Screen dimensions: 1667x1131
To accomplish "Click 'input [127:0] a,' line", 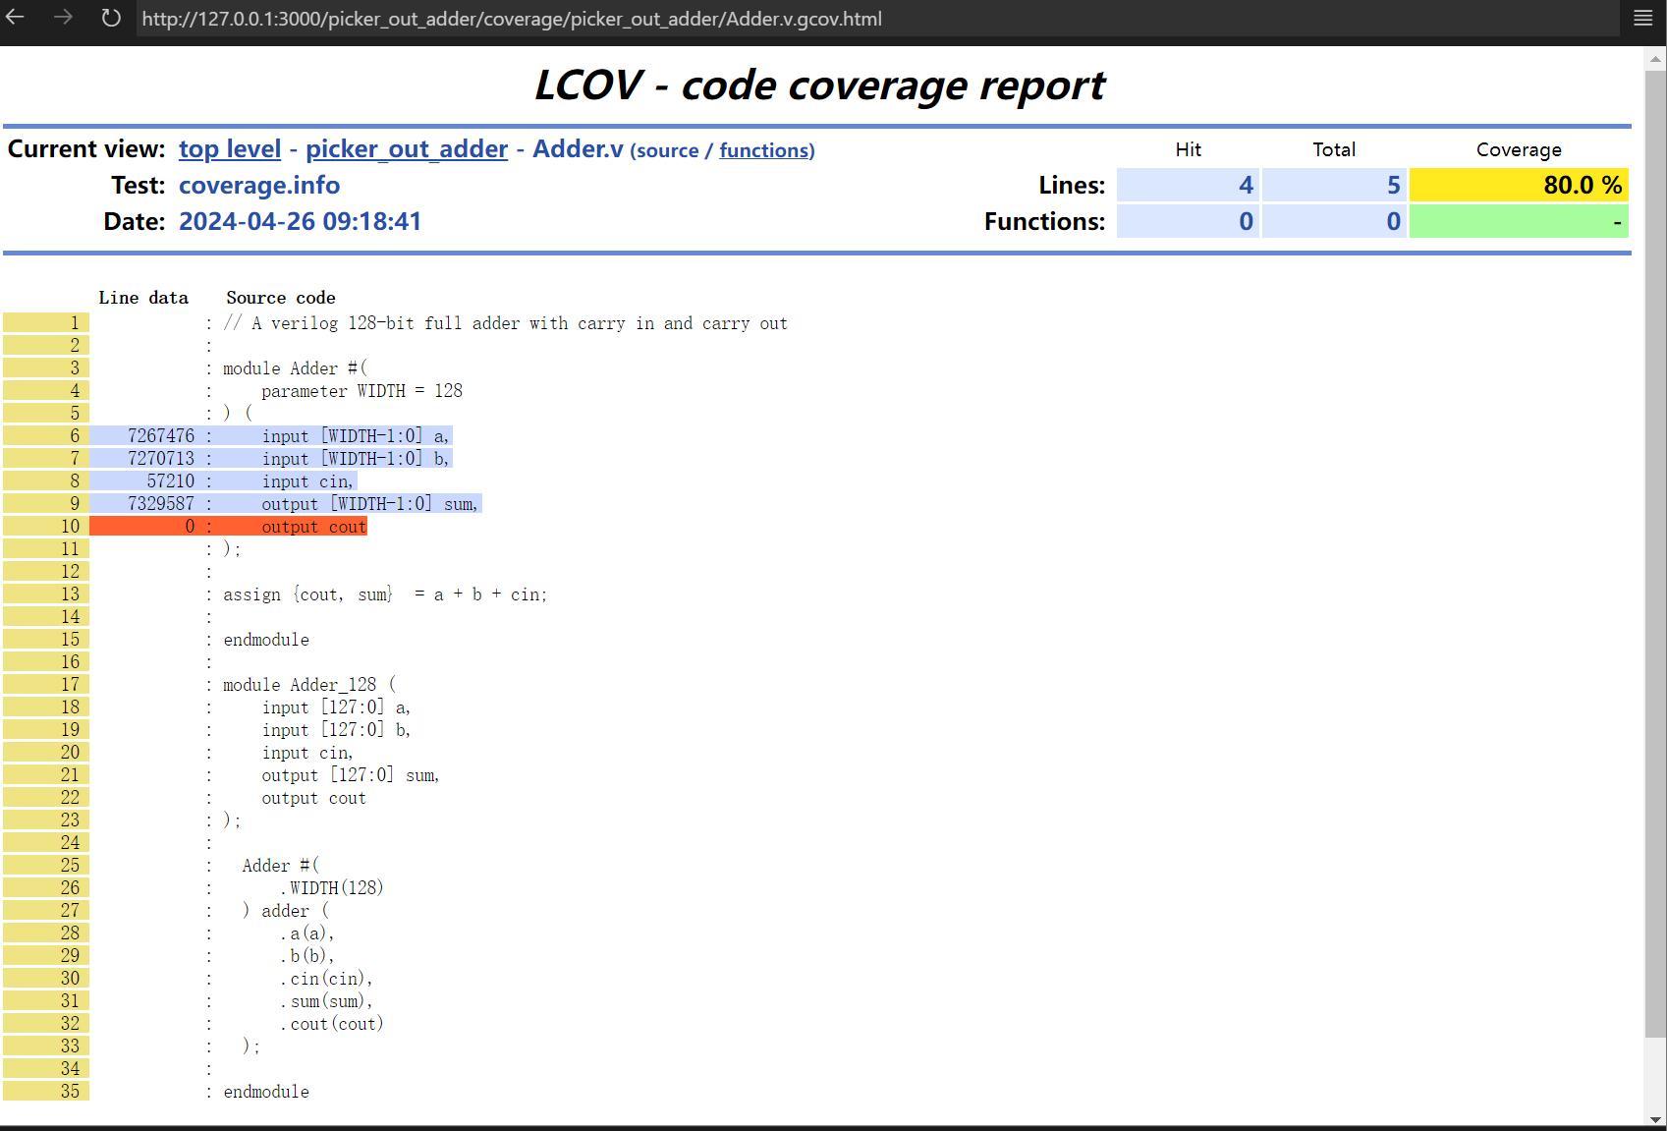I will point(336,707).
